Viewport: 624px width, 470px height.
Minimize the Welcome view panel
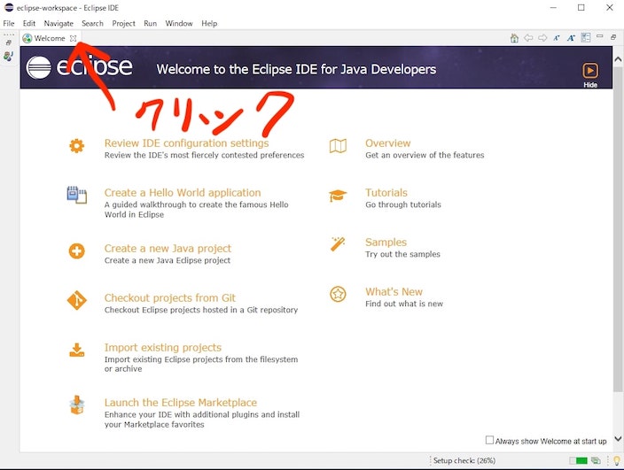(x=600, y=36)
